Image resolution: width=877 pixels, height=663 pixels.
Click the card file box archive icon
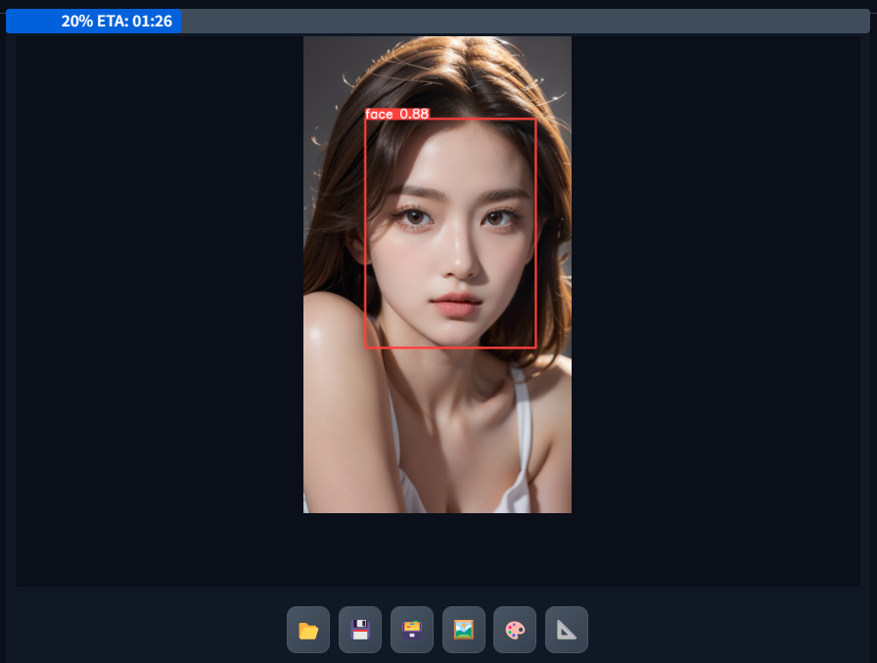(412, 630)
